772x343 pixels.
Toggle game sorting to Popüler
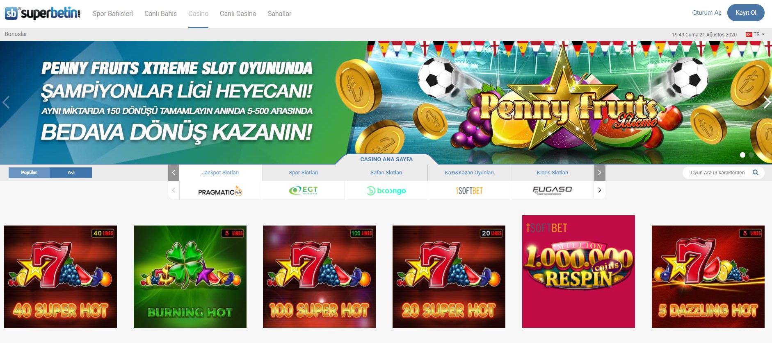tap(29, 172)
